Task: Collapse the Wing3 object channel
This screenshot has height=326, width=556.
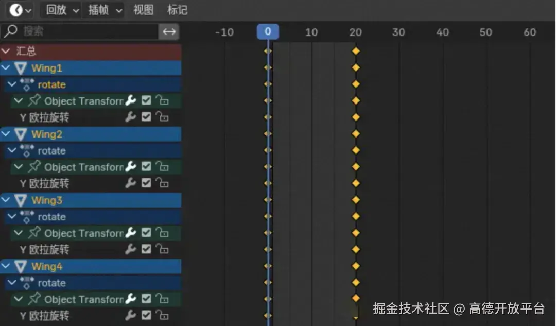Action: coord(6,200)
